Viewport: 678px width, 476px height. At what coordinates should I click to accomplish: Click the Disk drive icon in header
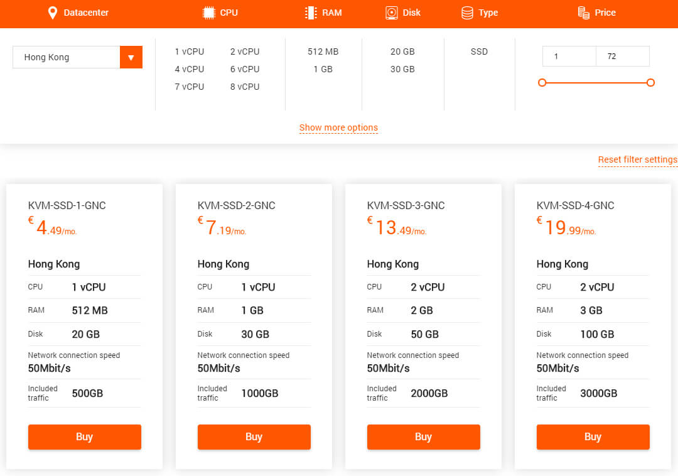click(392, 13)
